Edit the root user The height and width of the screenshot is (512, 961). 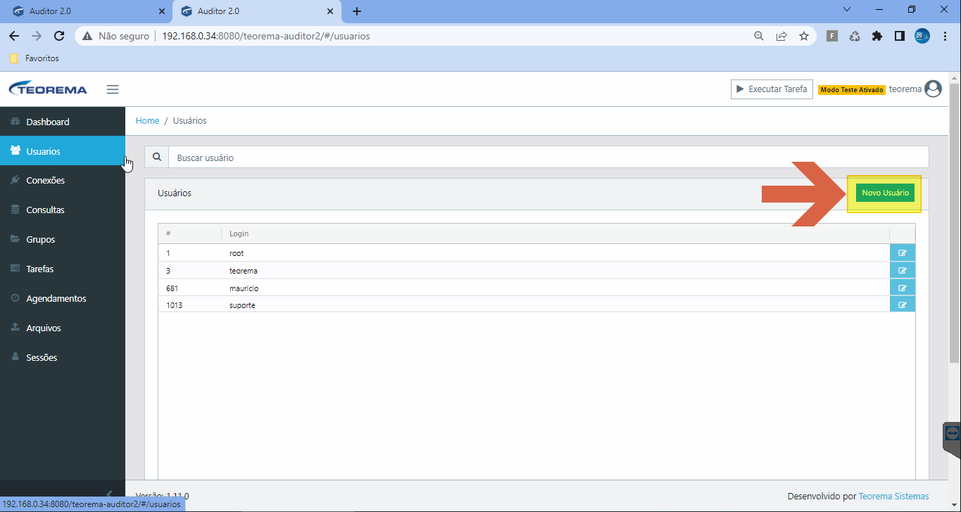[x=903, y=253]
